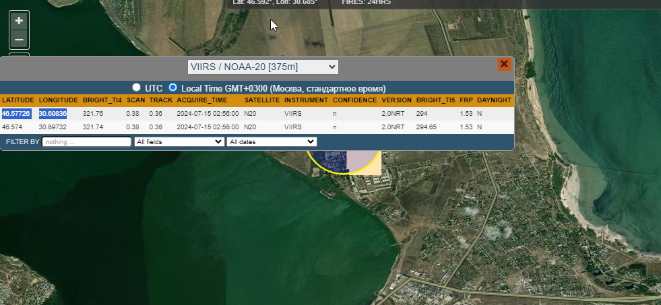Close the fire data popup panel

pyautogui.click(x=504, y=64)
